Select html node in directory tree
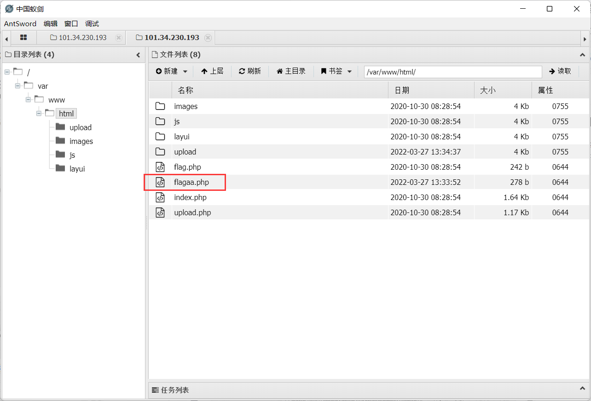Screen dimensions: 591x401 tap(66, 114)
